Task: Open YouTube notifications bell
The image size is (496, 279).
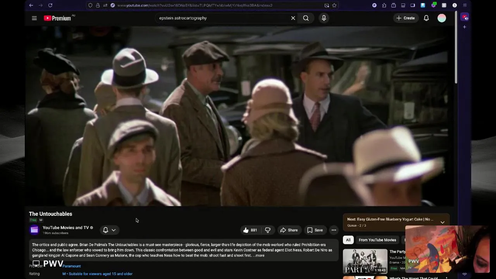Action: (x=426, y=18)
